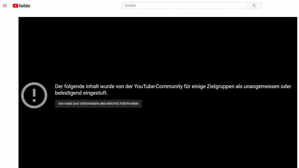The width and height of the screenshot is (299, 168).
Task: Click the white margin left of the player
Action: coord(9,91)
